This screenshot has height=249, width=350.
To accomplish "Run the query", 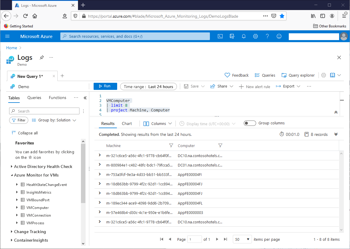I will click(x=105, y=86).
